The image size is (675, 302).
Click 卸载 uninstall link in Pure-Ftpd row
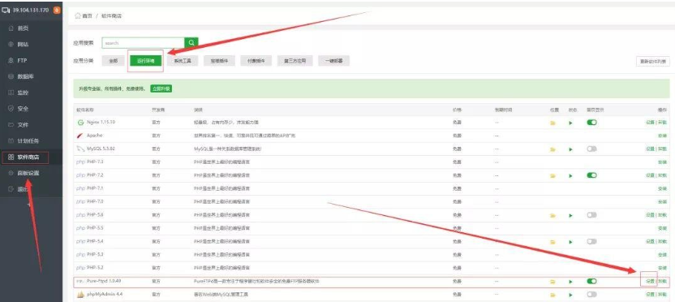pos(662,282)
